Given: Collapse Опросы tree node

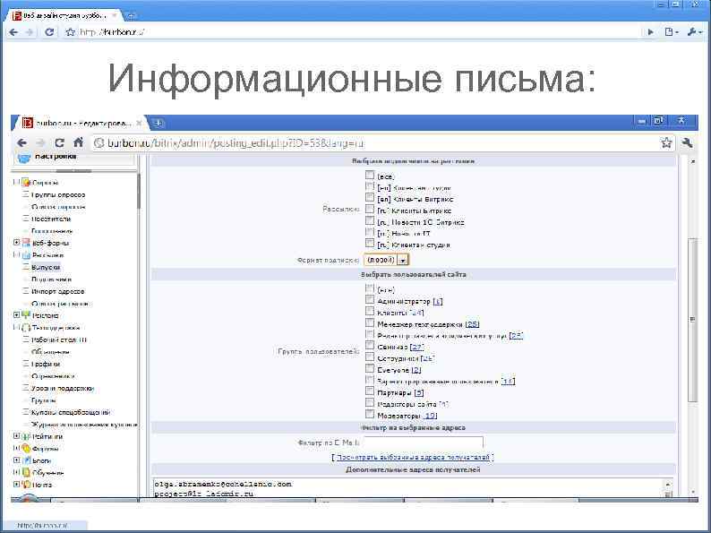Looking at the screenshot, I should pyautogui.click(x=16, y=183).
